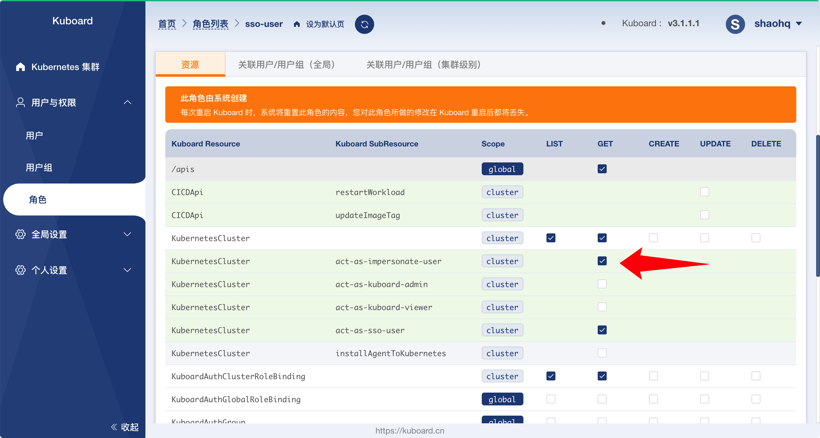Click the shaohq avatar circle with S
This screenshot has height=438, width=820.
tap(735, 24)
